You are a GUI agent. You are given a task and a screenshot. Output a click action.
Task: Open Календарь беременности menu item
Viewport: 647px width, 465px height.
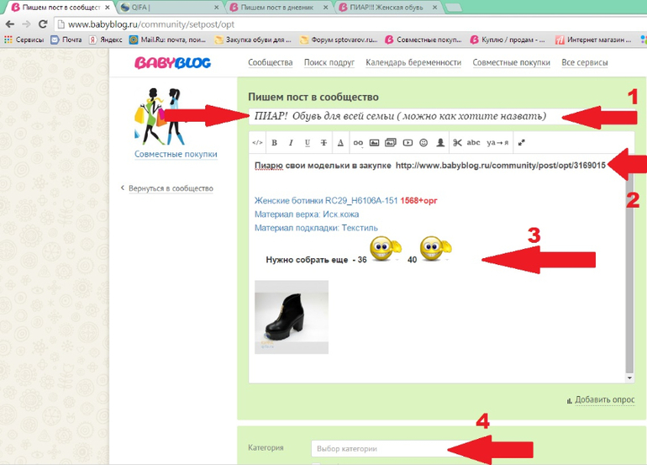tap(413, 62)
